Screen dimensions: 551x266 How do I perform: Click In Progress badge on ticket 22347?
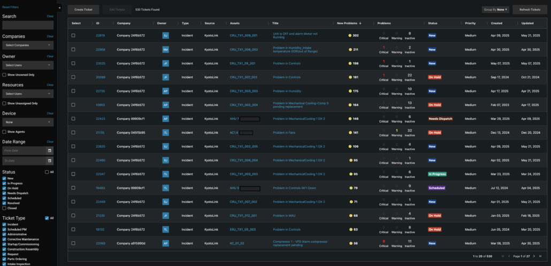pyautogui.click(x=437, y=174)
